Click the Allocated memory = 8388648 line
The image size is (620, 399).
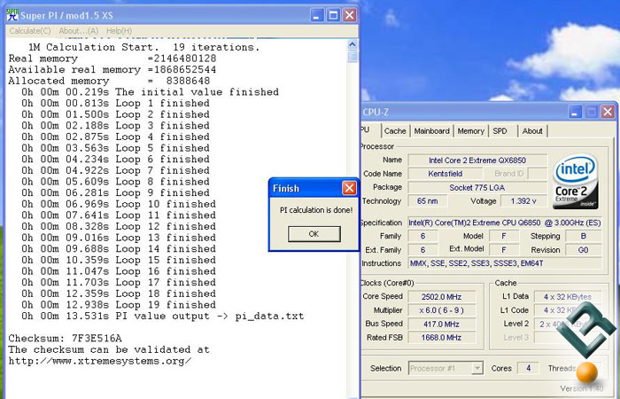109,82
